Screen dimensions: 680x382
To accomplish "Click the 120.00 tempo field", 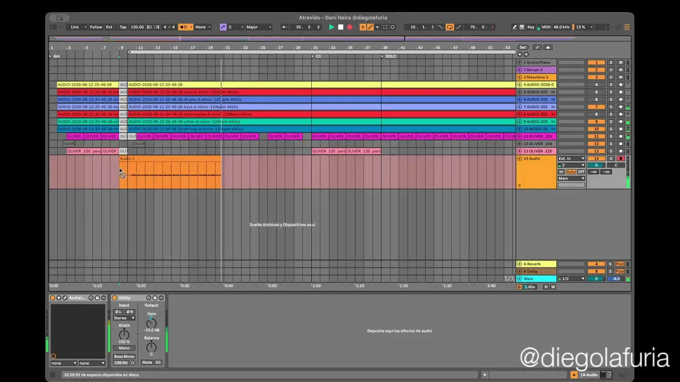I will pyautogui.click(x=137, y=27).
